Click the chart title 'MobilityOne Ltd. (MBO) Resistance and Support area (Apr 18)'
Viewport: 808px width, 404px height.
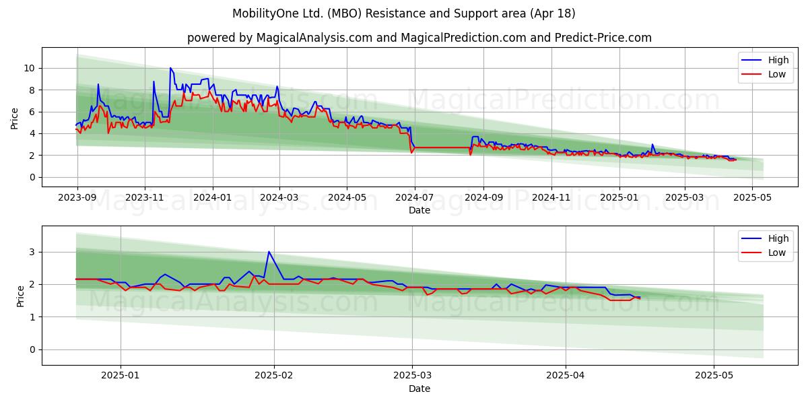pyautogui.click(x=404, y=13)
